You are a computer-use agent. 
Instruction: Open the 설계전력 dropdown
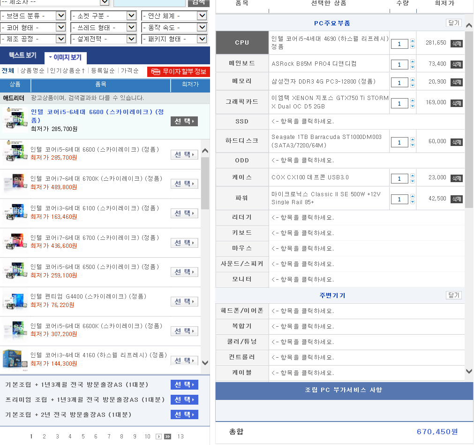(x=104, y=39)
